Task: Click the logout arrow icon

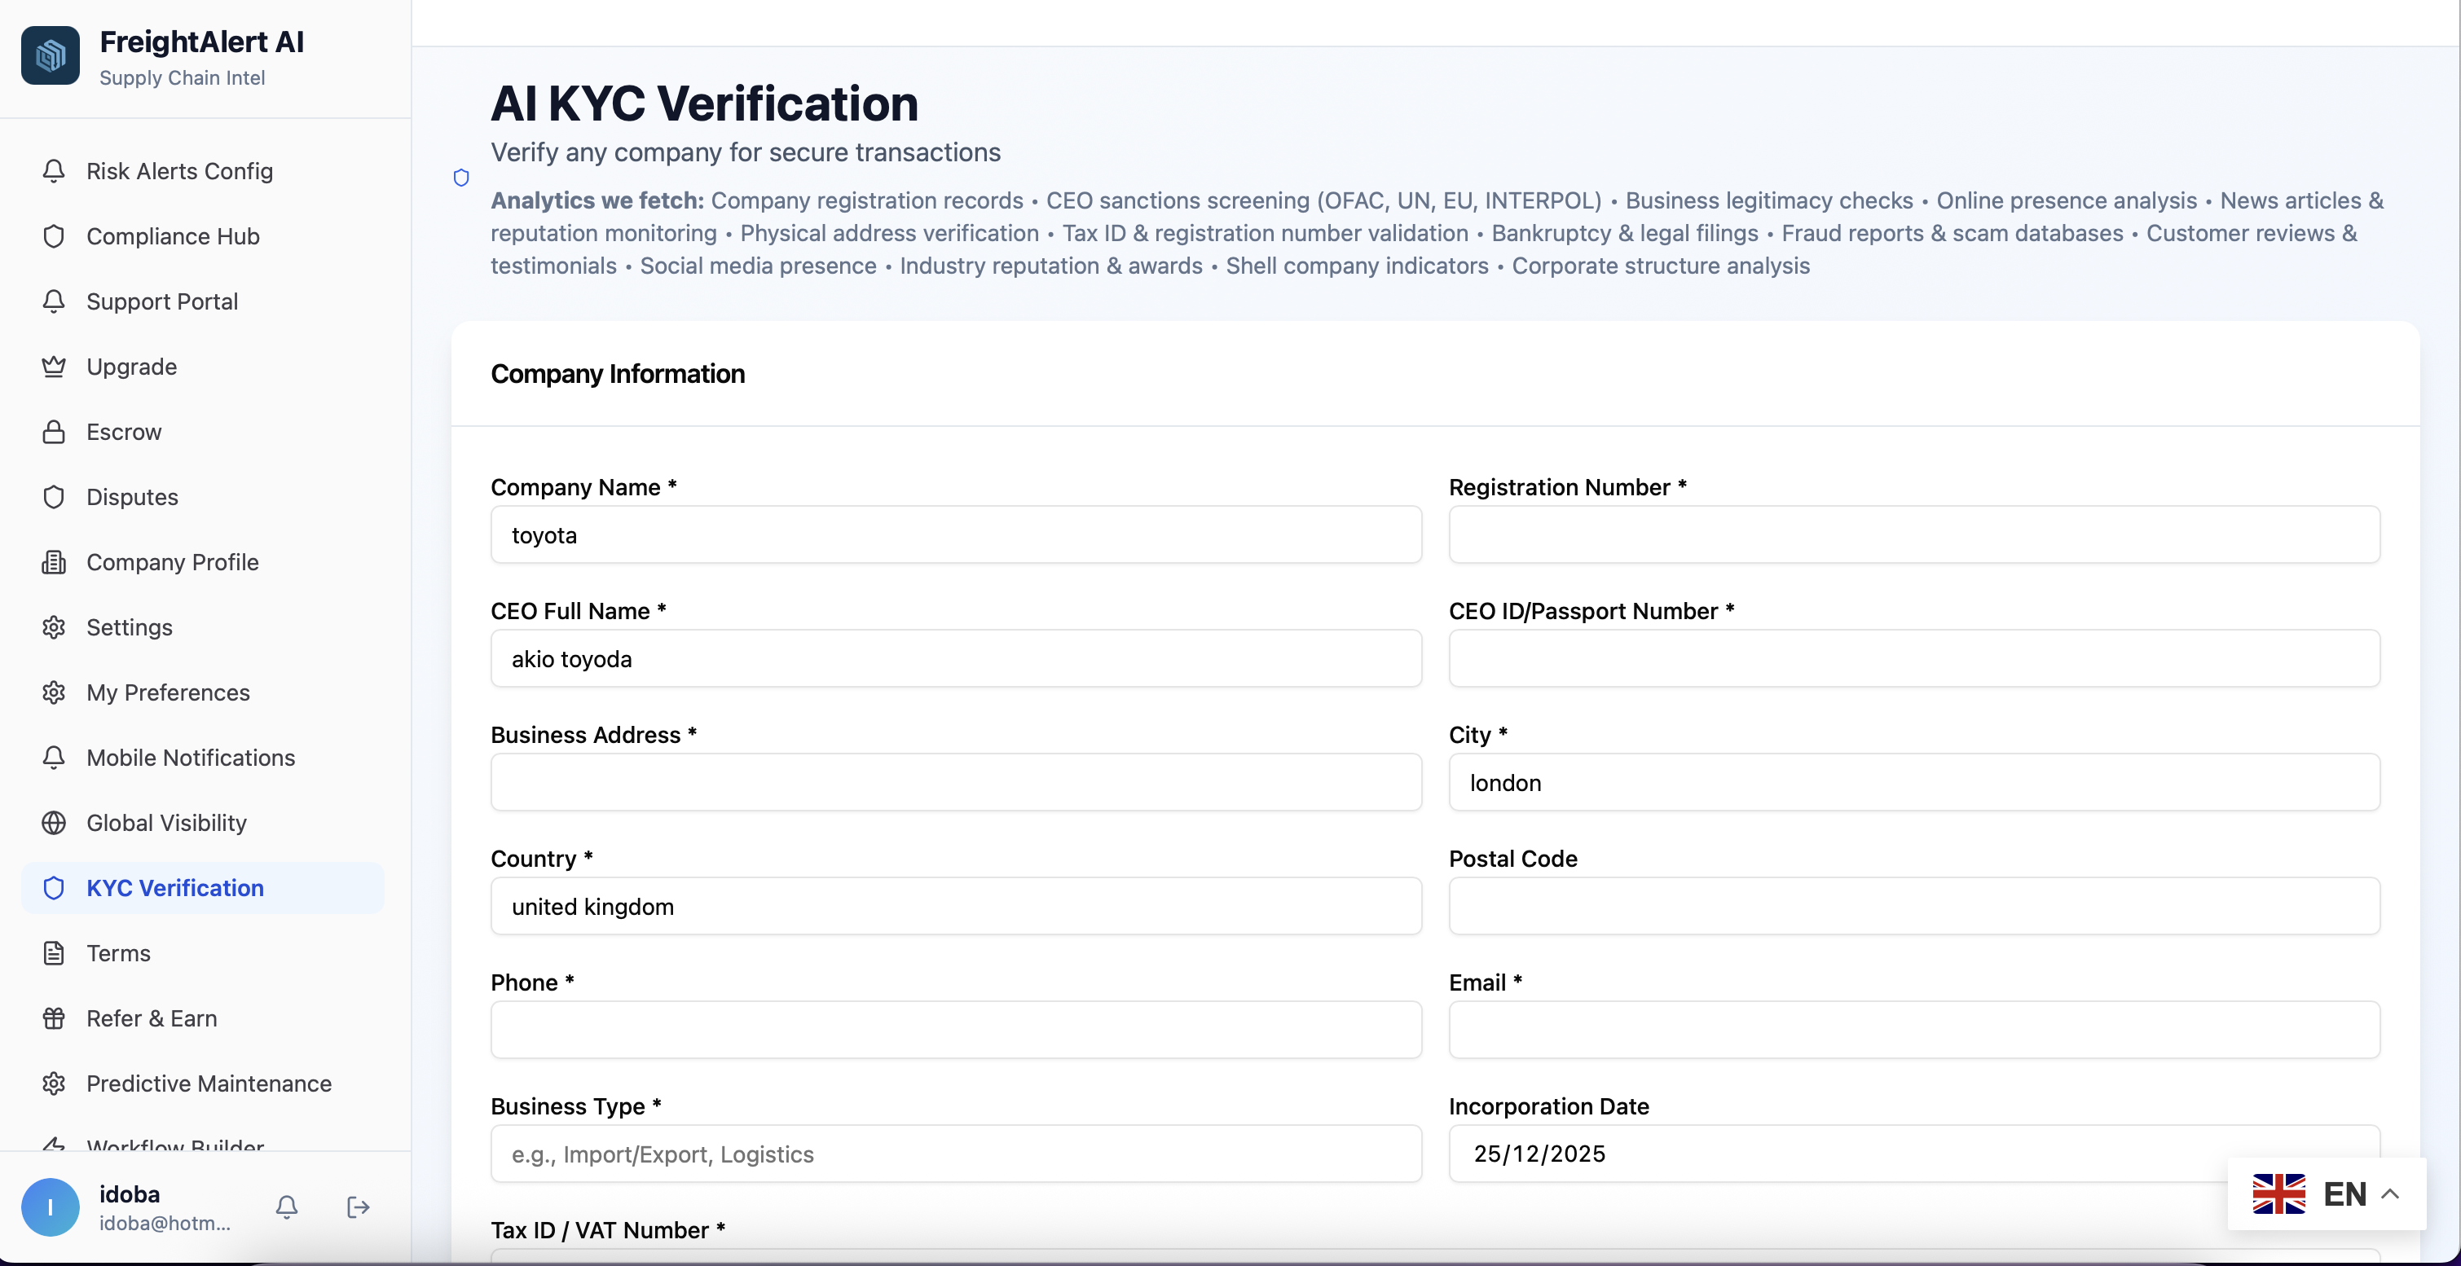Action: pos(359,1207)
